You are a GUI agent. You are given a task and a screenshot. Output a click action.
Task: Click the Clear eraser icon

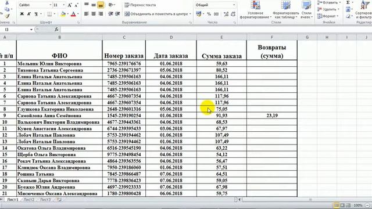coord(348,16)
